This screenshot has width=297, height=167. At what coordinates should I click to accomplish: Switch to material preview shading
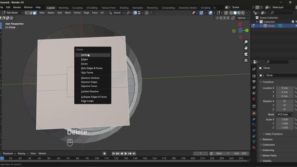coord(239,13)
